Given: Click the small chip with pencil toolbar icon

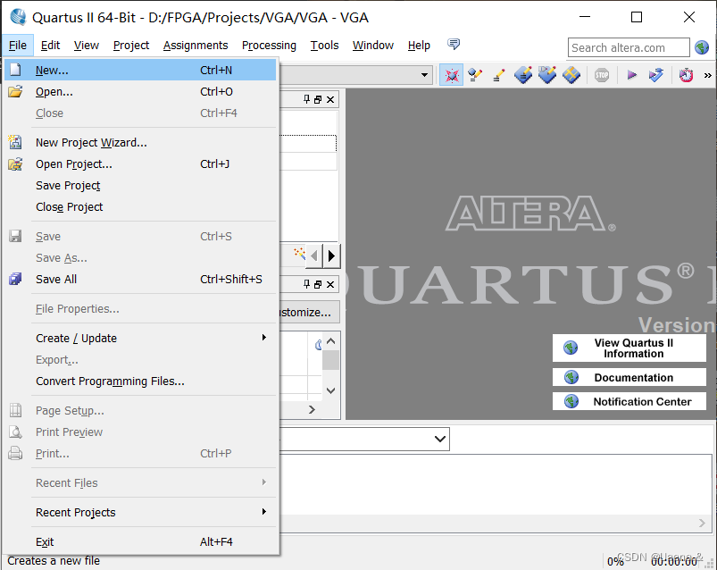Looking at the screenshot, I should coord(475,75).
